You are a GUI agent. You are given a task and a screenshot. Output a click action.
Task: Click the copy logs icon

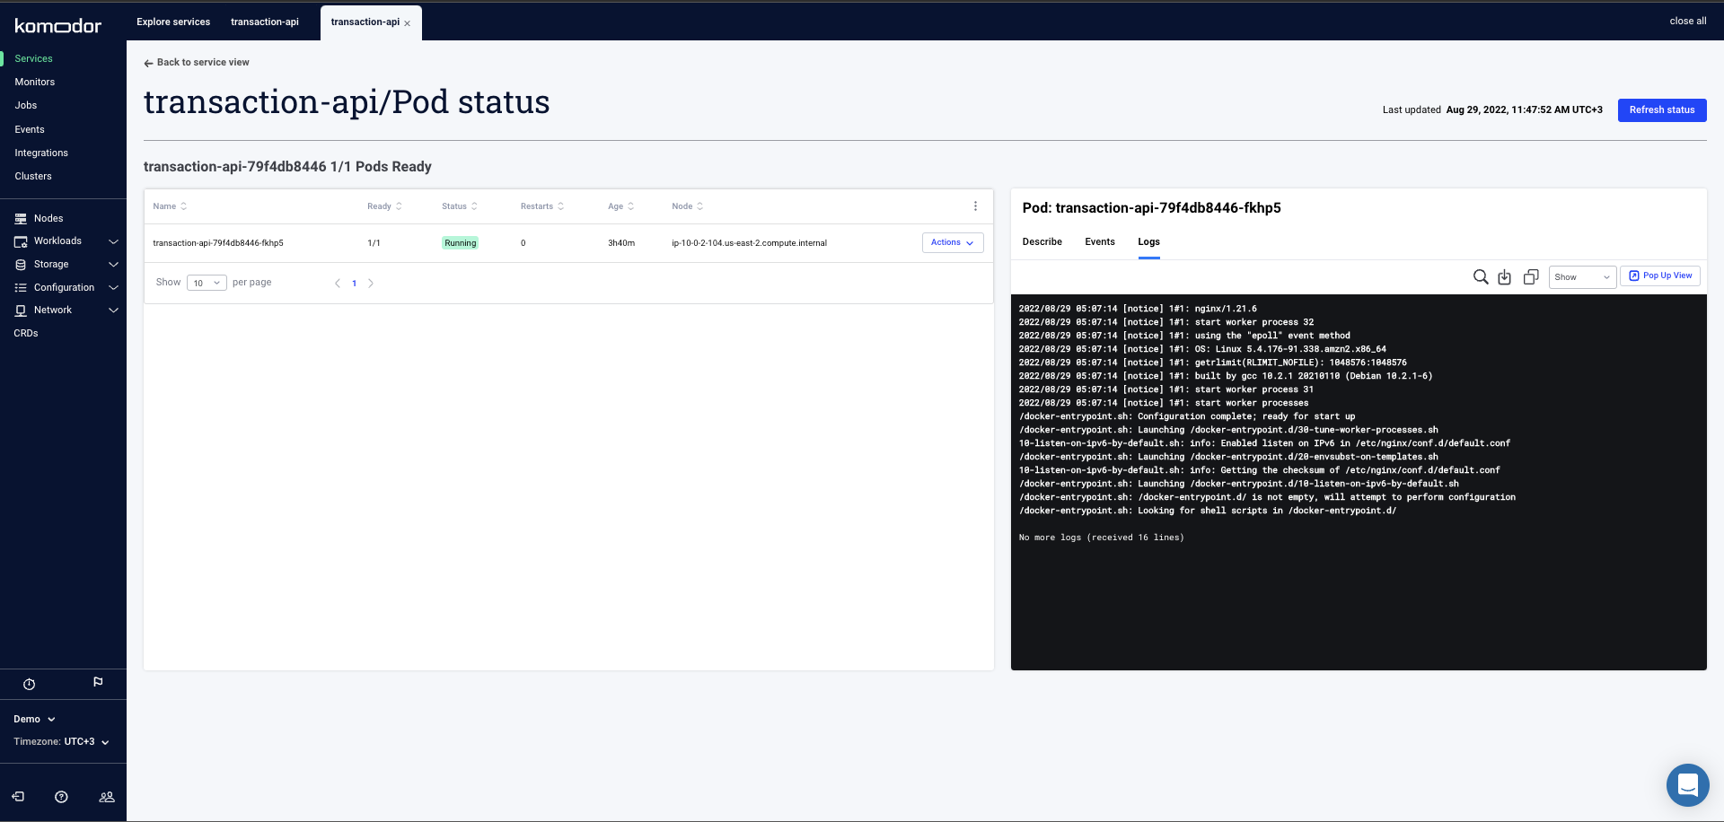pos(1531,277)
